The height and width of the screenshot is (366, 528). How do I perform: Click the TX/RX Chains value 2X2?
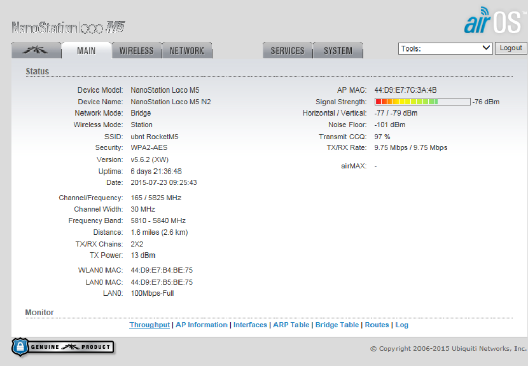(x=137, y=244)
